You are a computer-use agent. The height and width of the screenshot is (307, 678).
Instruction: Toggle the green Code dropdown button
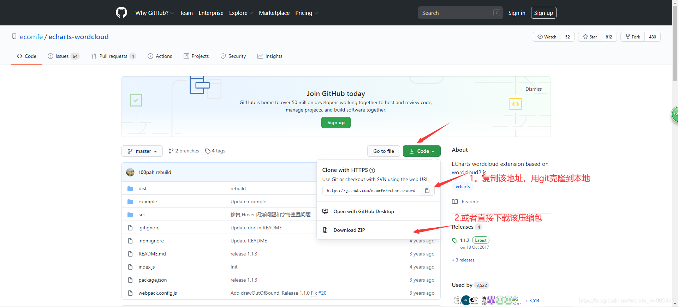tap(422, 151)
